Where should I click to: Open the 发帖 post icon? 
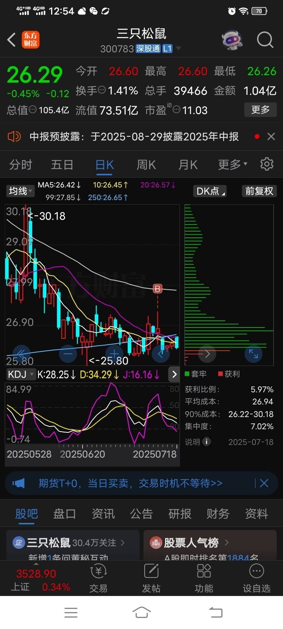pos(151,578)
